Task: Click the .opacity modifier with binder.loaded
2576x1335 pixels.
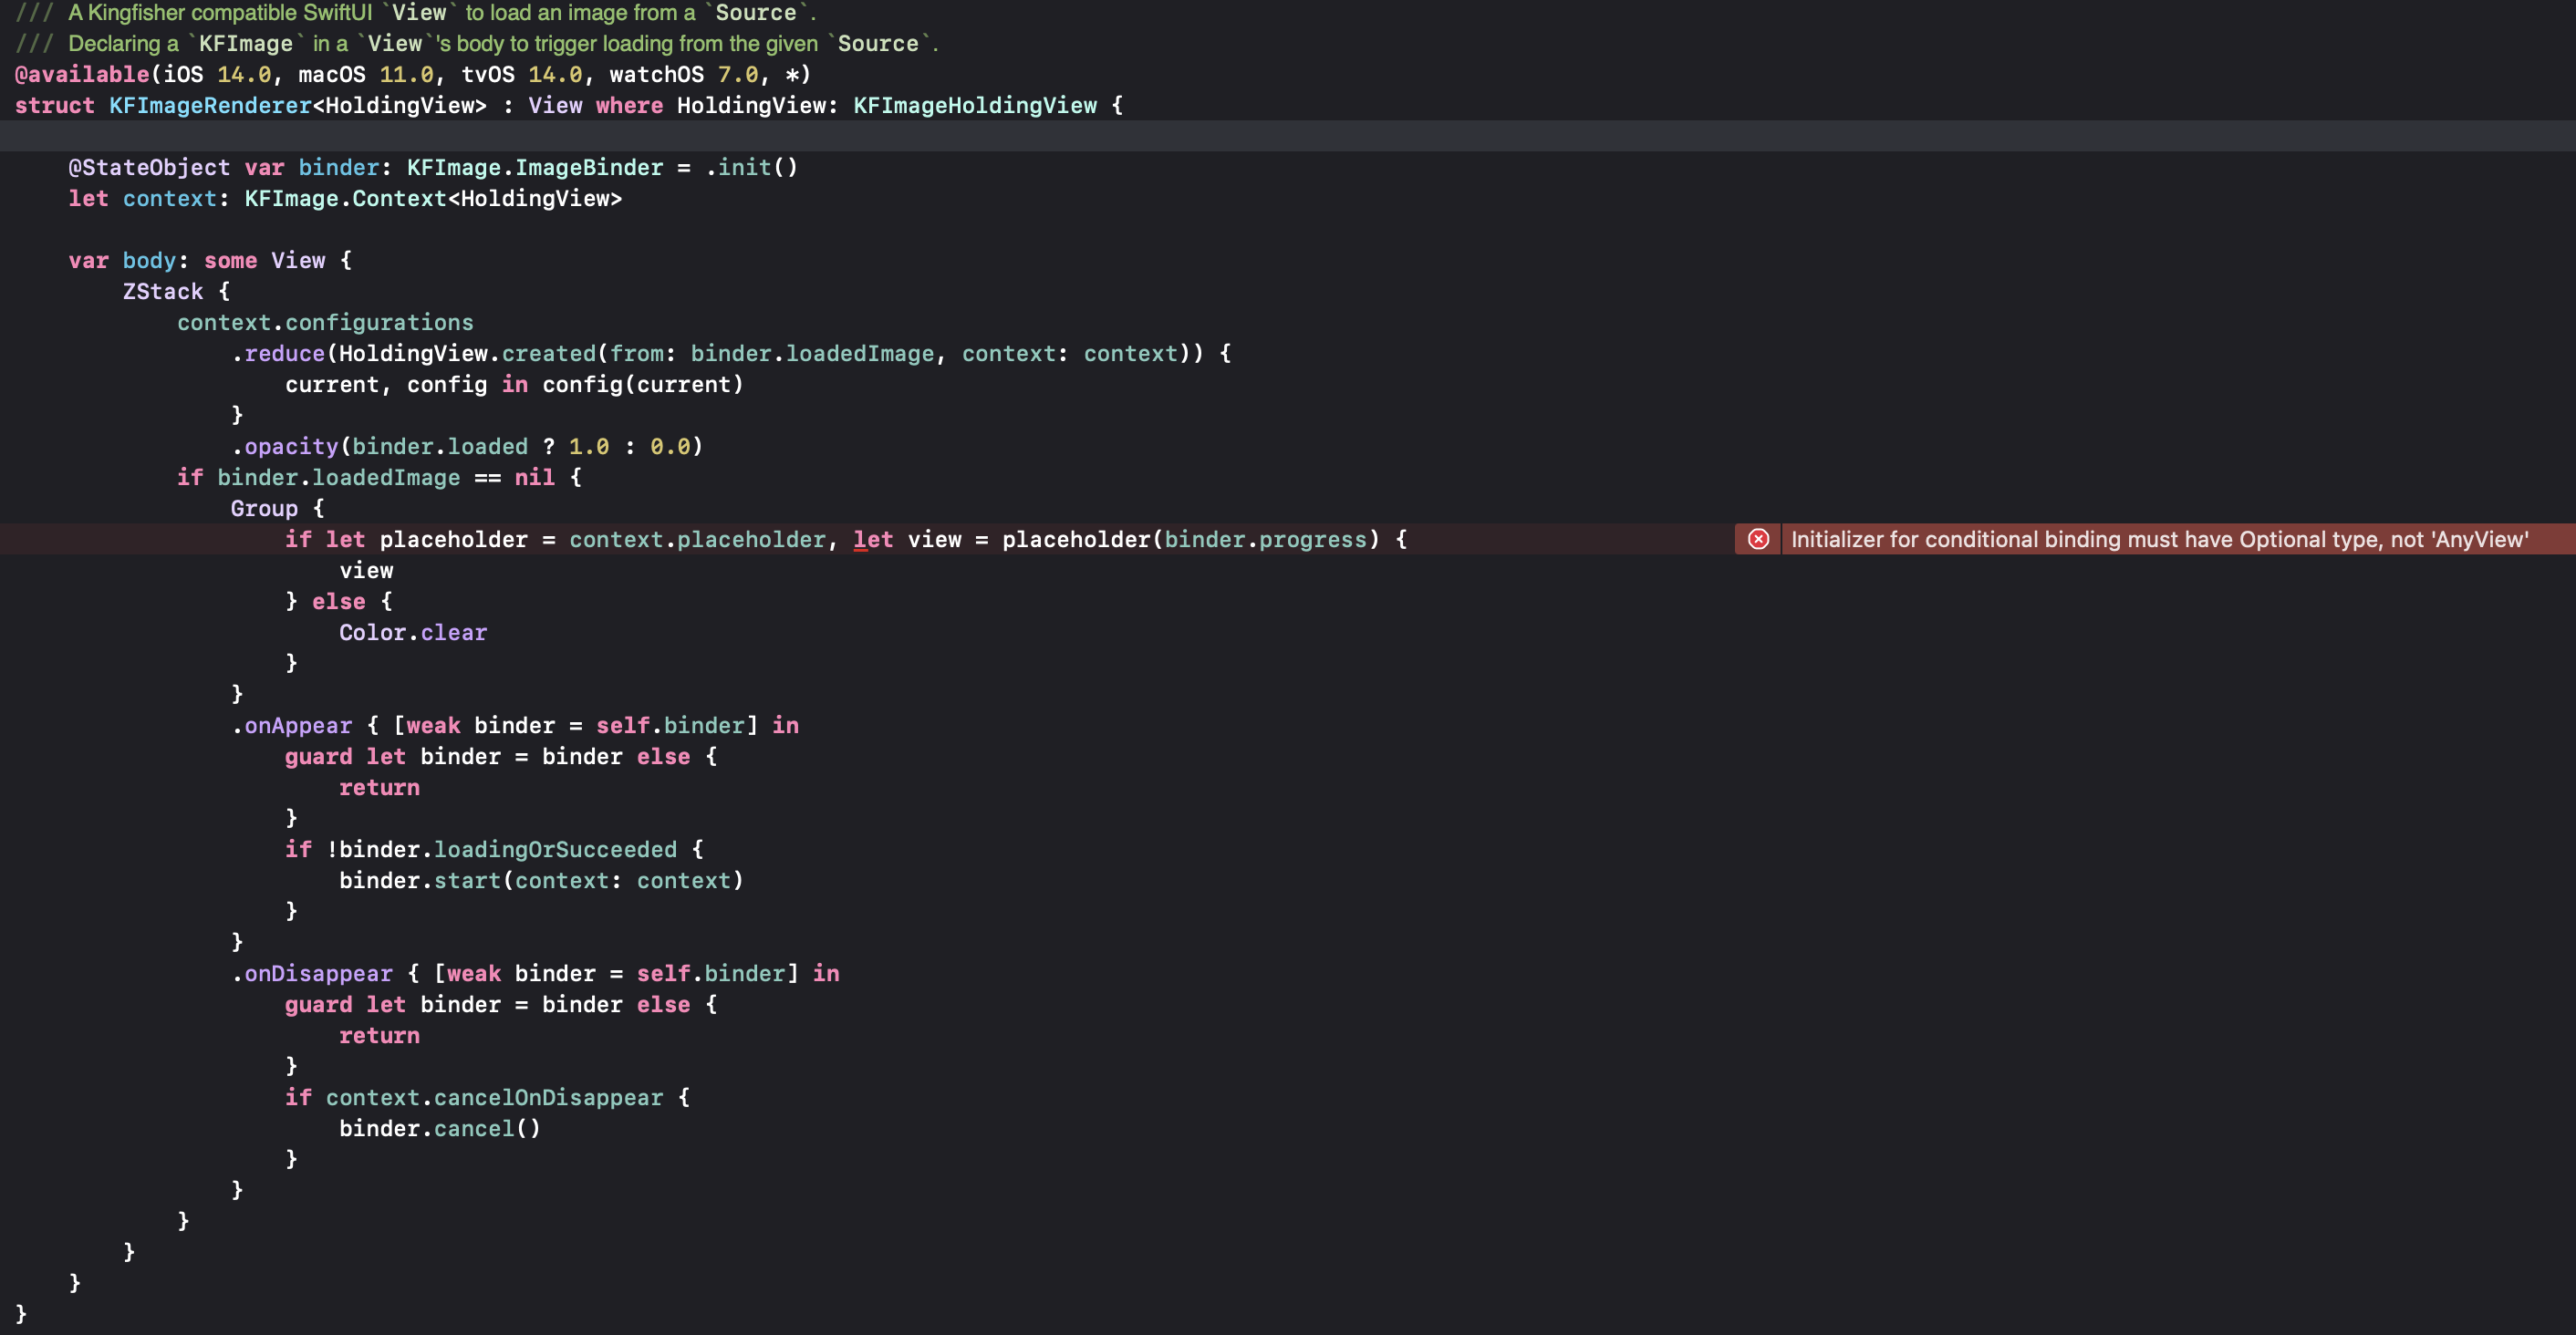Action: tap(289, 446)
